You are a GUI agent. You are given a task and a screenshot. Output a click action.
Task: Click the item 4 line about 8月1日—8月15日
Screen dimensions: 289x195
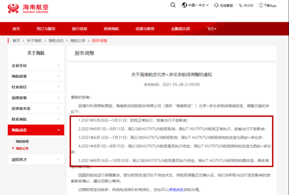(171, 149)
